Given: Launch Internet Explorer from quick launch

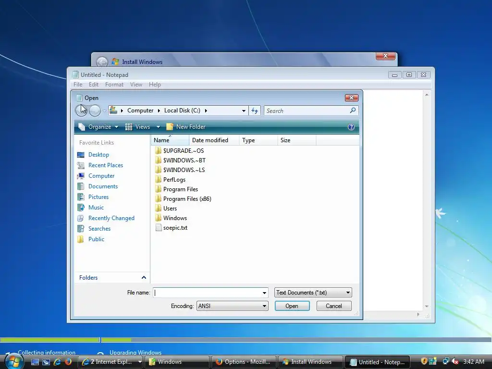Looking at the screenshot, I should pyautogui.click(x=57, y=362).
